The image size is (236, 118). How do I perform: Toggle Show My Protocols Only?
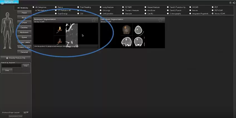tap(16, 58)
